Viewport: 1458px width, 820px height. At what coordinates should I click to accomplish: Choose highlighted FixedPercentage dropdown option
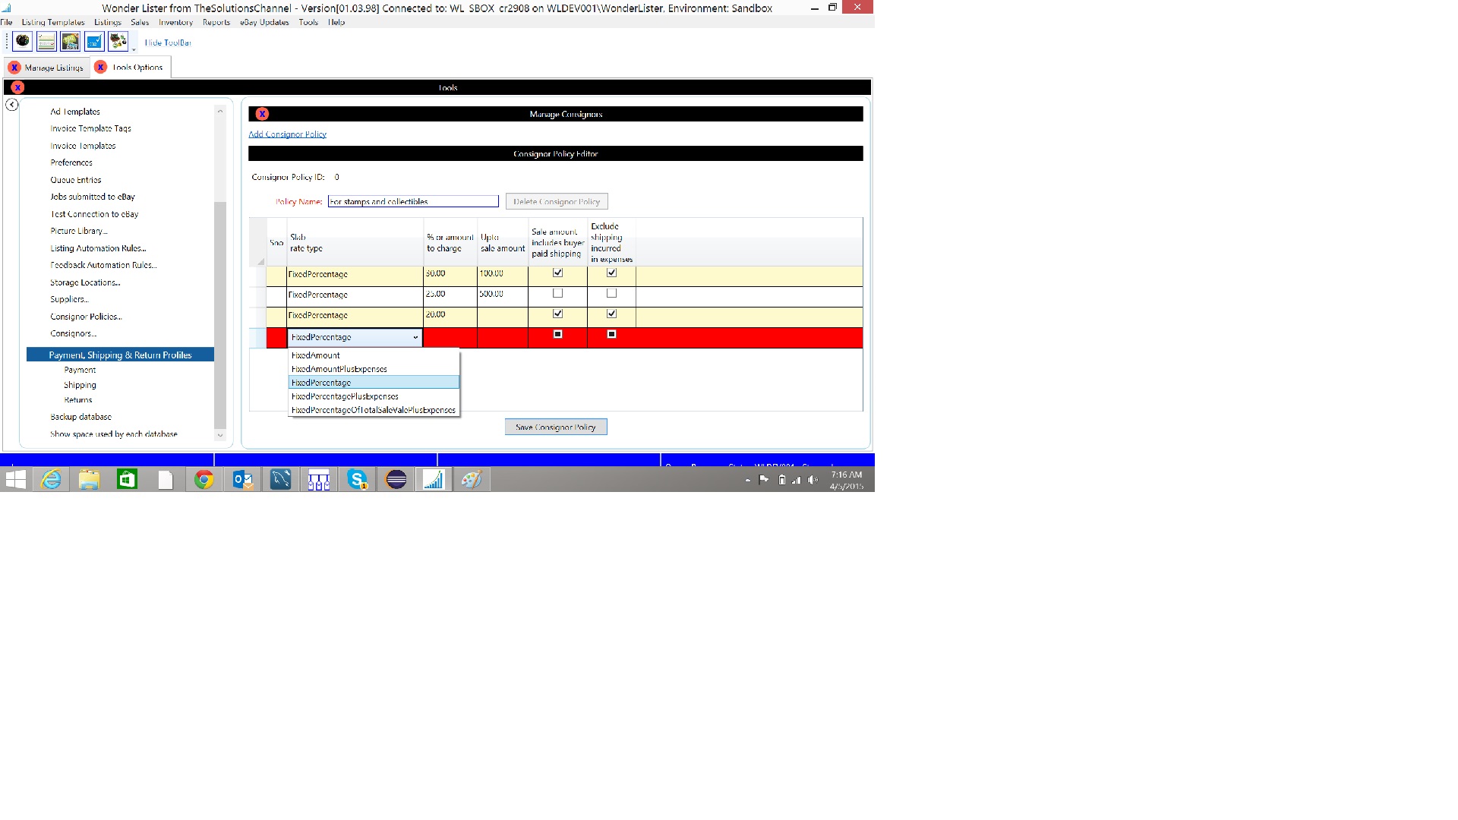[374, 383]
